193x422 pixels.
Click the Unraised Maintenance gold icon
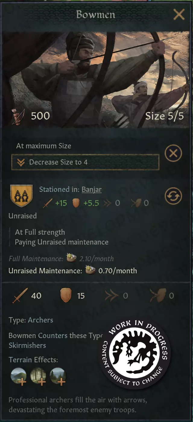[90, 270]
